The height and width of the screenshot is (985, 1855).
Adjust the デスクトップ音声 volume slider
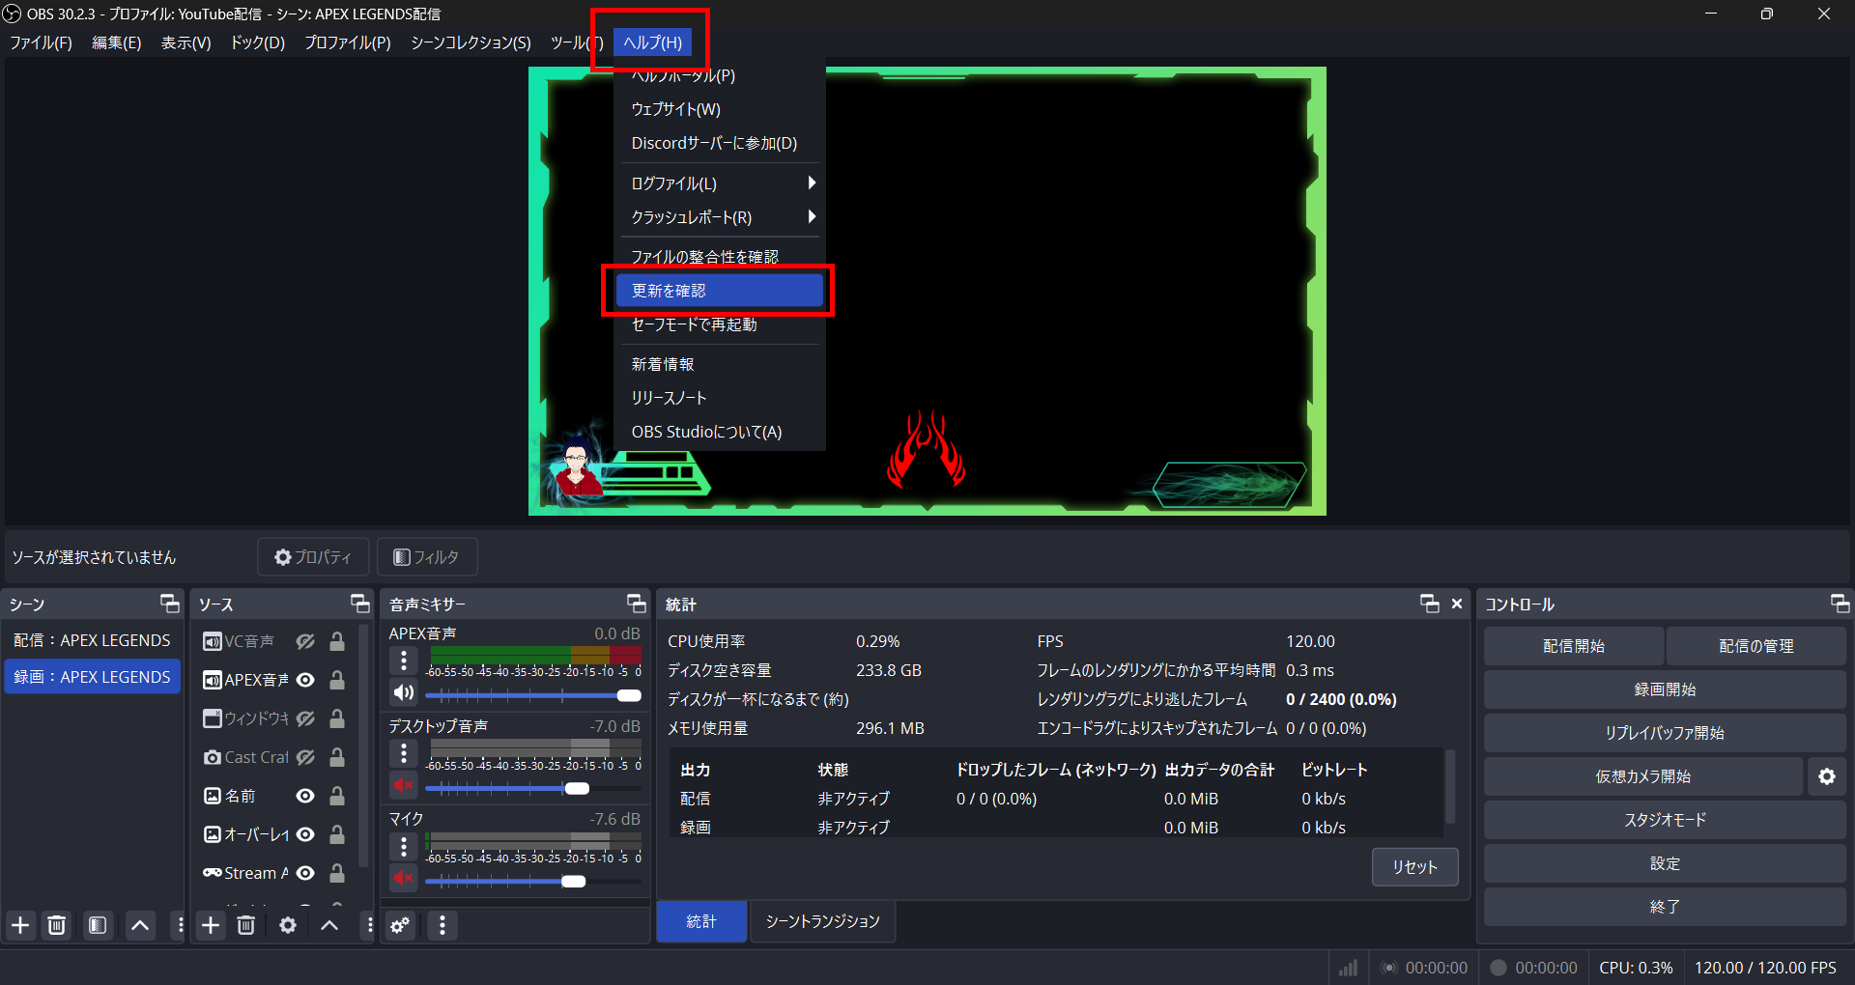tap(533, 788)
